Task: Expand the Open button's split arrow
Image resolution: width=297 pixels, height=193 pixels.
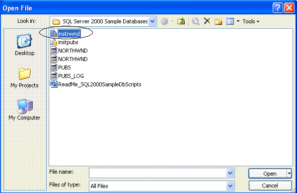Action: click(289, 174)
